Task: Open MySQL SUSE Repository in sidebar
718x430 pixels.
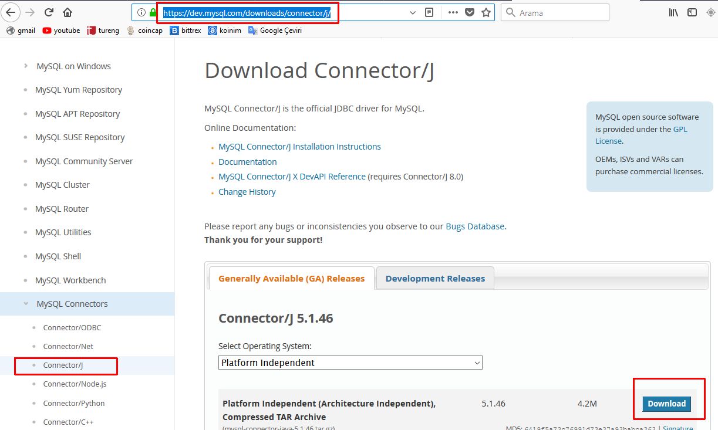Action: click(x=80, y=137)
